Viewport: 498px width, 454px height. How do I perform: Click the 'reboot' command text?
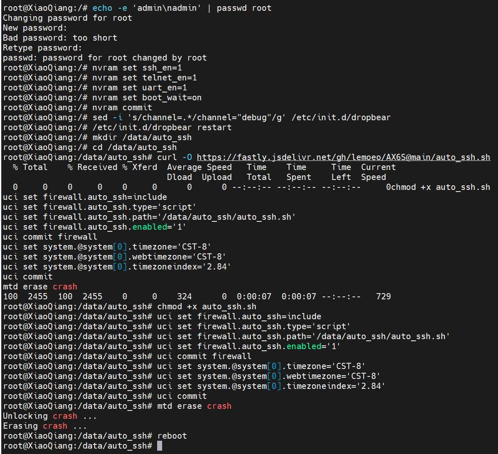(x=172, y=436)
